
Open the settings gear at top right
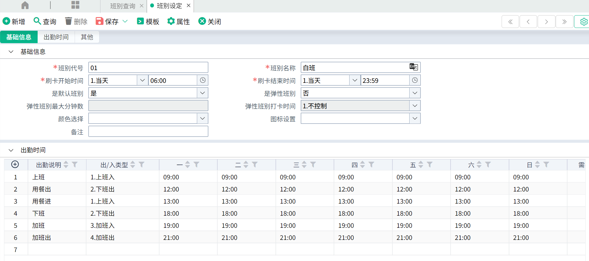[x=583, y=22]
